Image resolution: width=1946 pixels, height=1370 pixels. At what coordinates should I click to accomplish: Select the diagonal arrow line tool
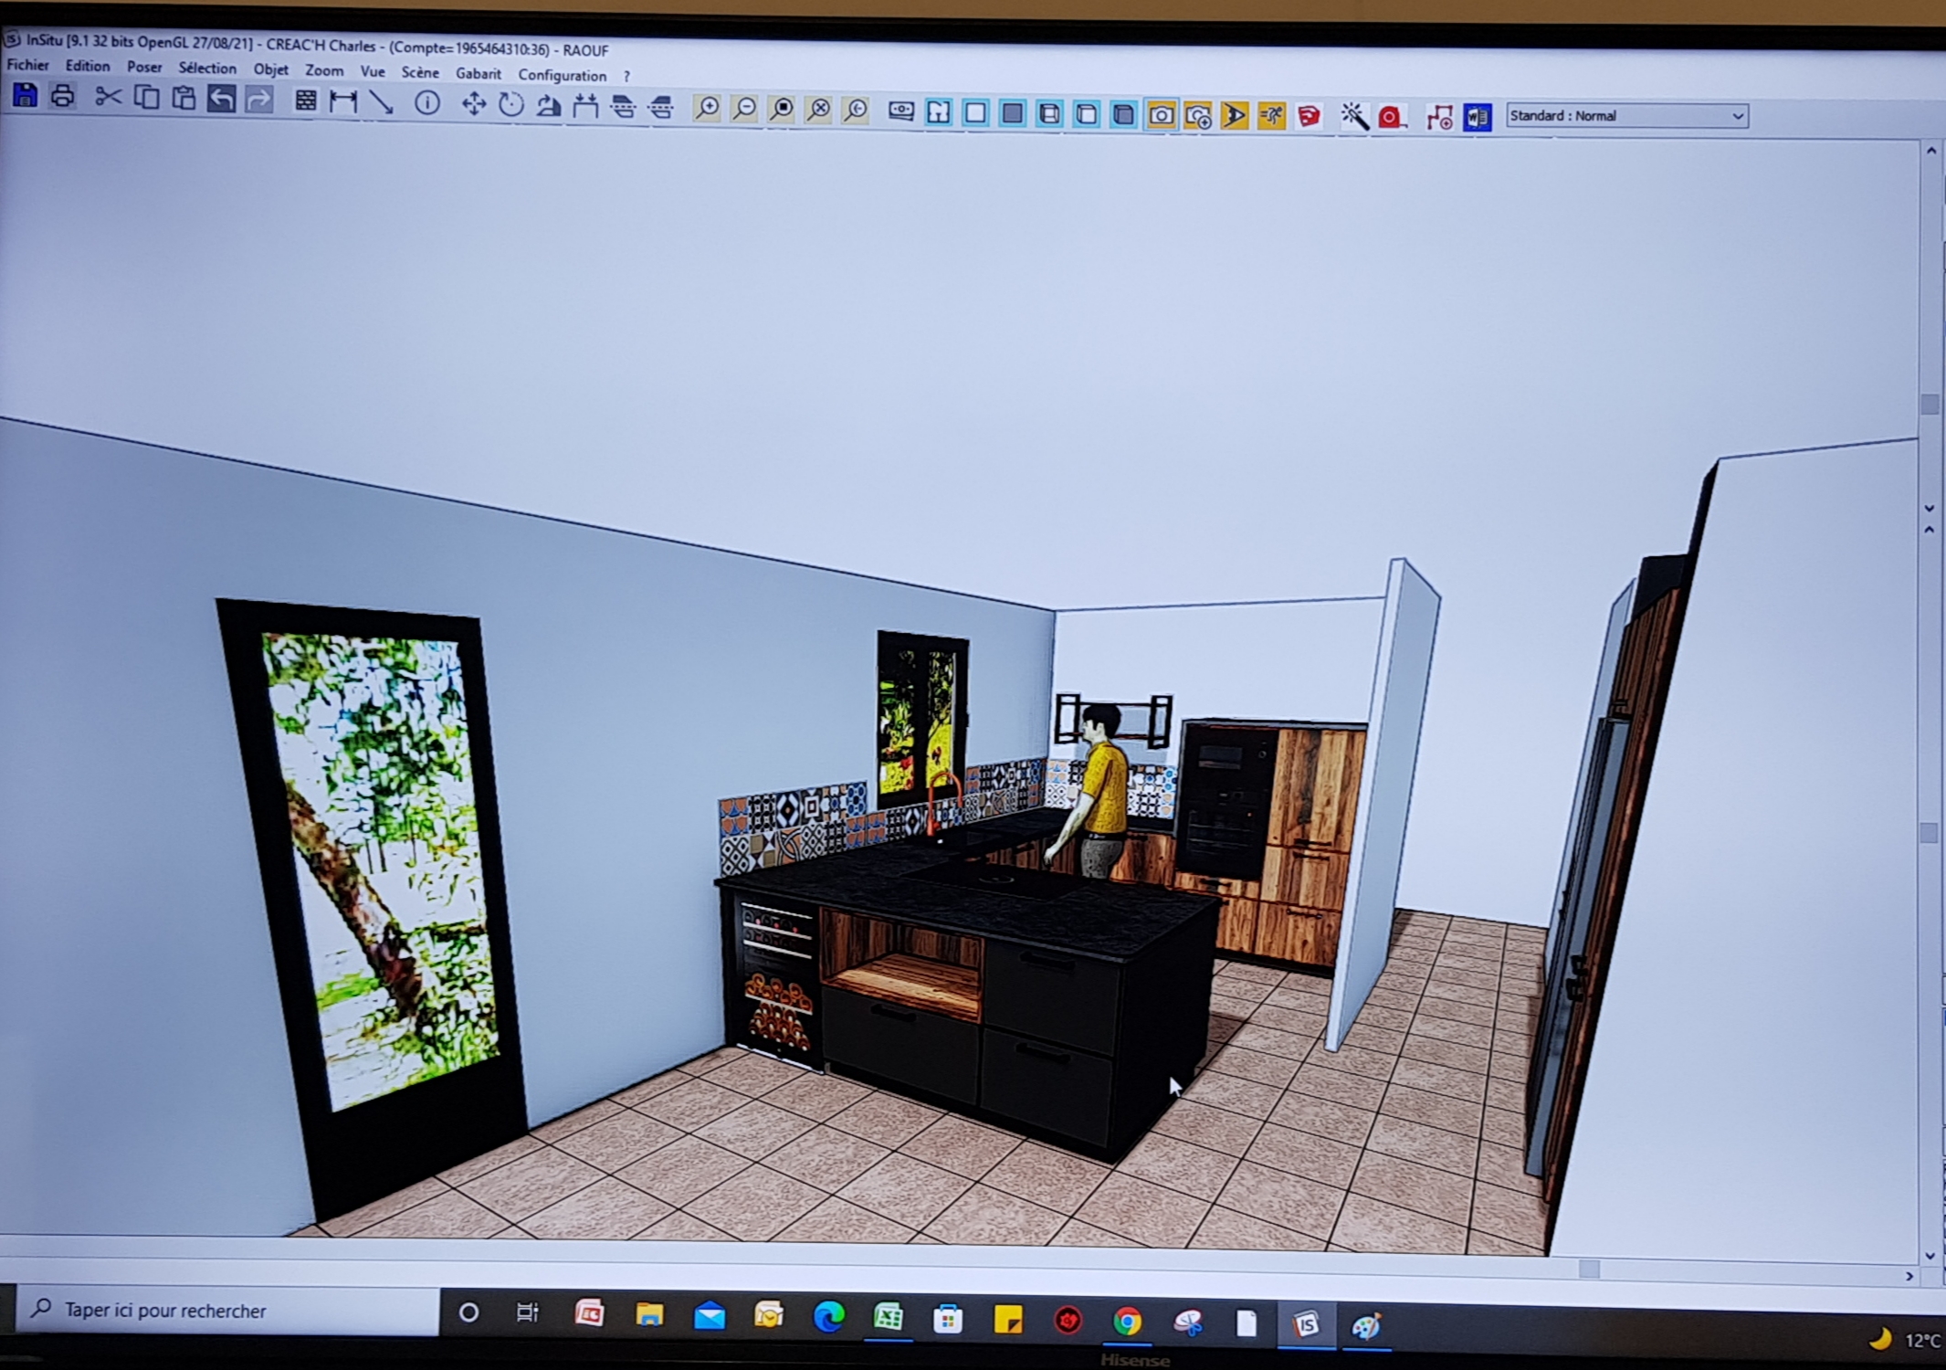(381, 102)
